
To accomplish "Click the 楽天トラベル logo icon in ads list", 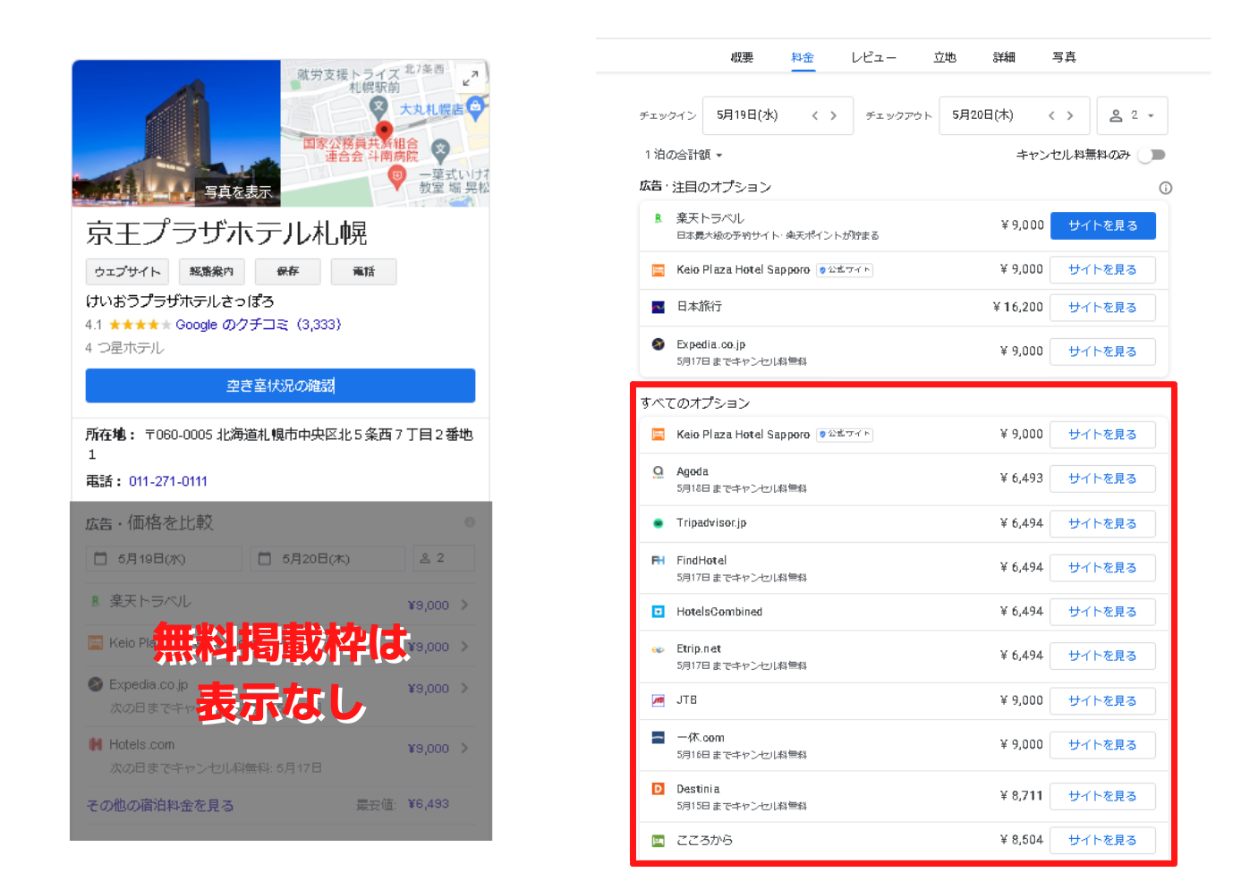I will [658, 218].
